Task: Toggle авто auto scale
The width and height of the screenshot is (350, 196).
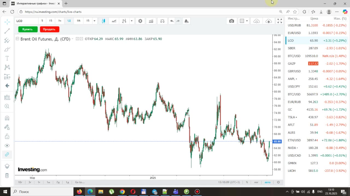Action: pyautogui.click(x=267, y=182)
